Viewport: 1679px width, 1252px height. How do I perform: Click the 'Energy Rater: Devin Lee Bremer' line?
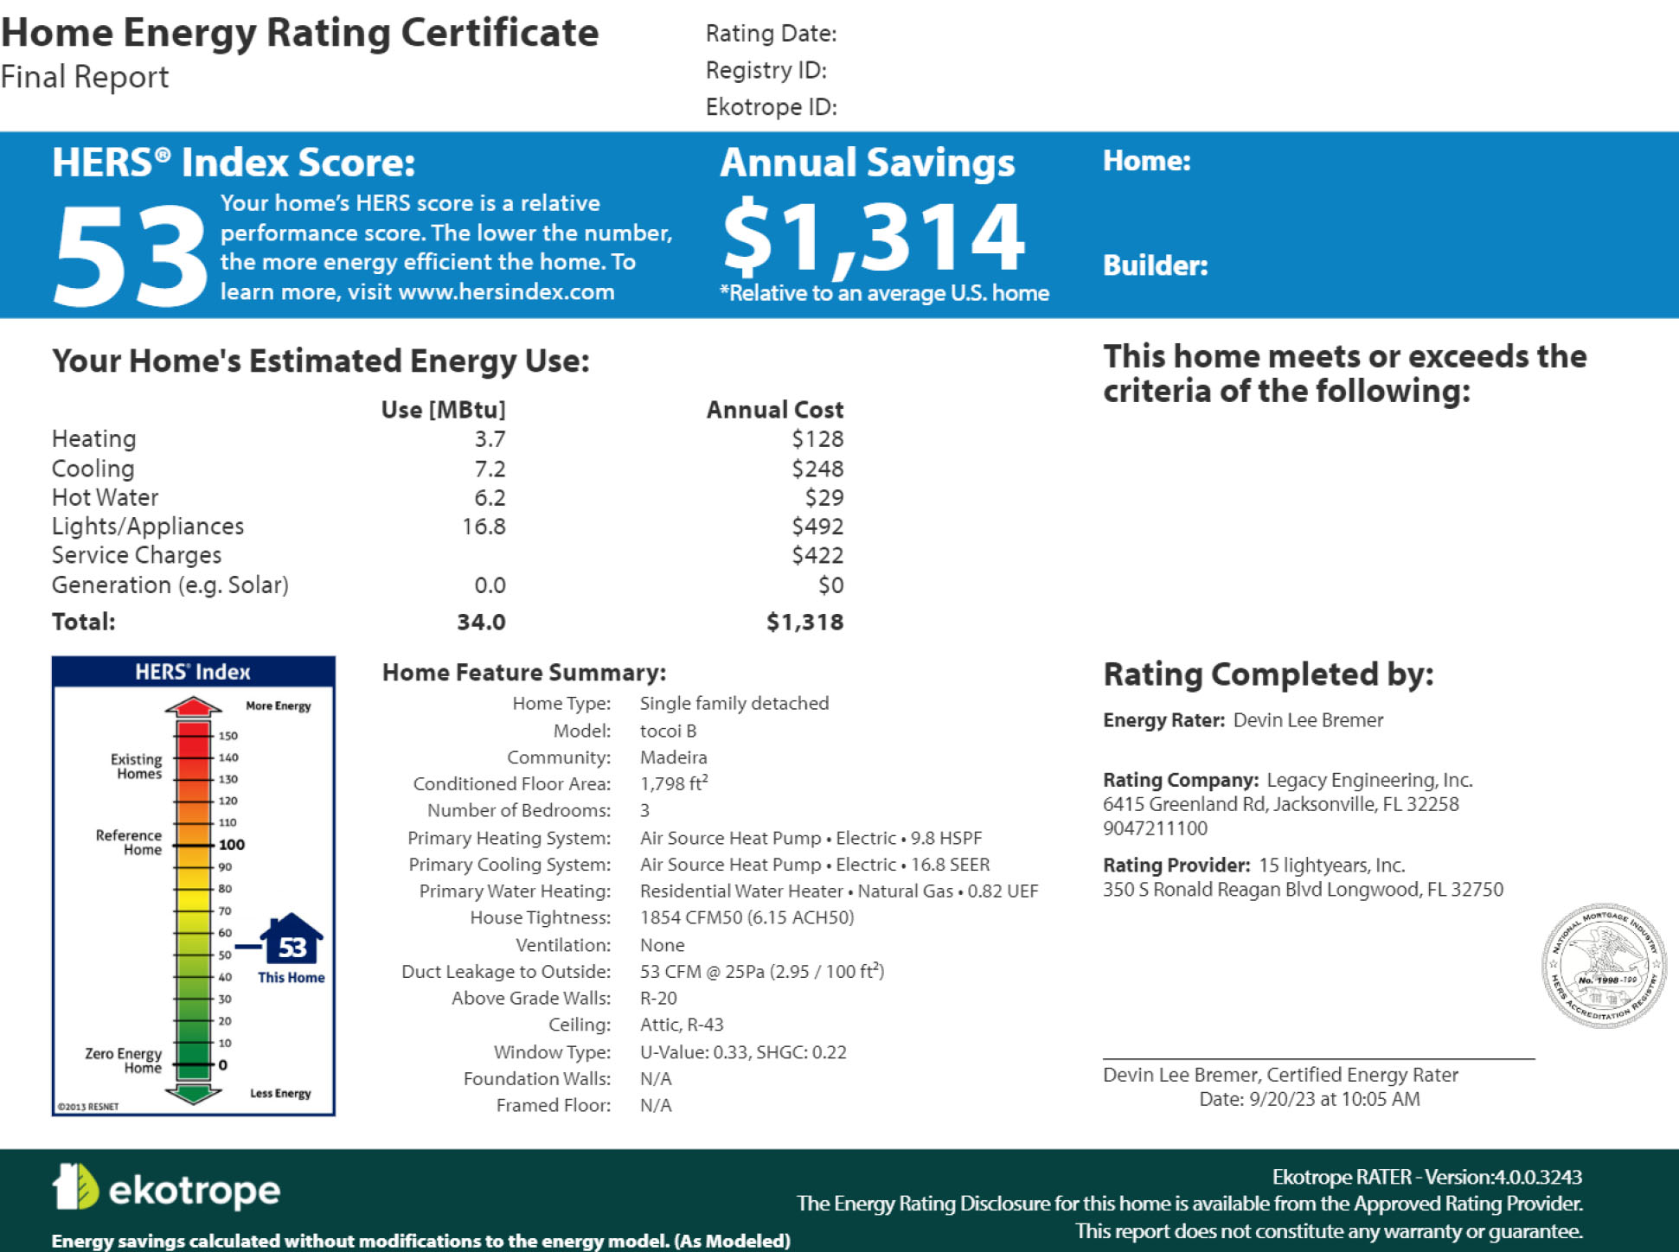click(x=1243, y=720)
